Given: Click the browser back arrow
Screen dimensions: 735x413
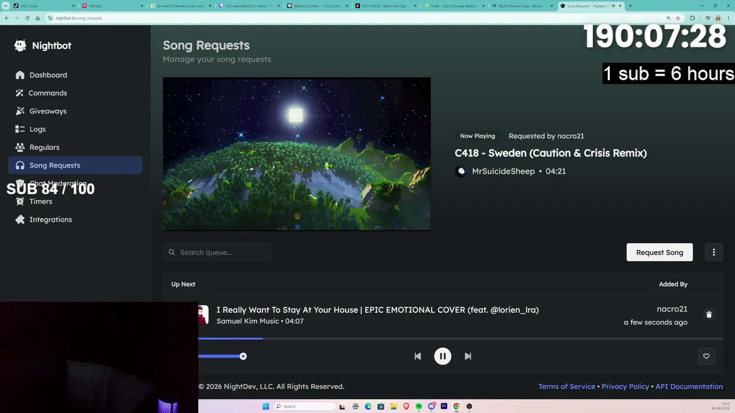Looking at the screenshot, I should (6, 18).
